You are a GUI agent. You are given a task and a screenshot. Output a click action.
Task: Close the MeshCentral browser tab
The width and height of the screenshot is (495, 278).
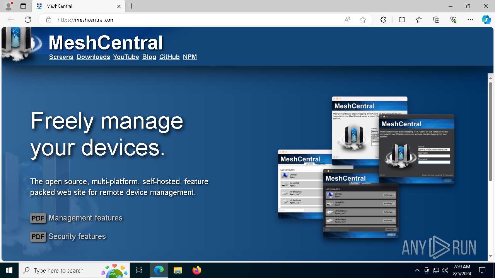(119, 6)
